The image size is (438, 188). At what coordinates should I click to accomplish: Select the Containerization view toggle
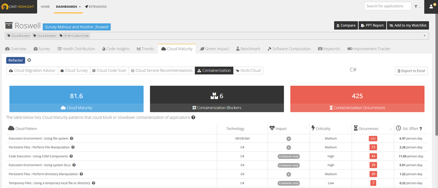[214, 71]
